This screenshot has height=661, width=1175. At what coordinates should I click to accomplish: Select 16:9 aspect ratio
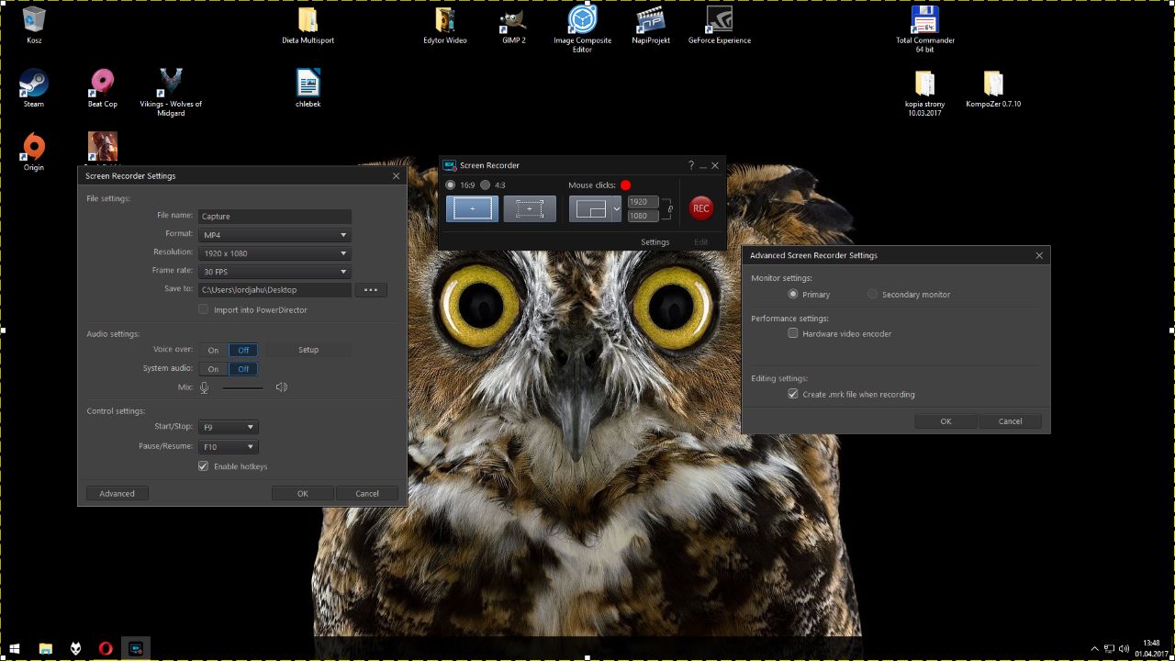451,185
